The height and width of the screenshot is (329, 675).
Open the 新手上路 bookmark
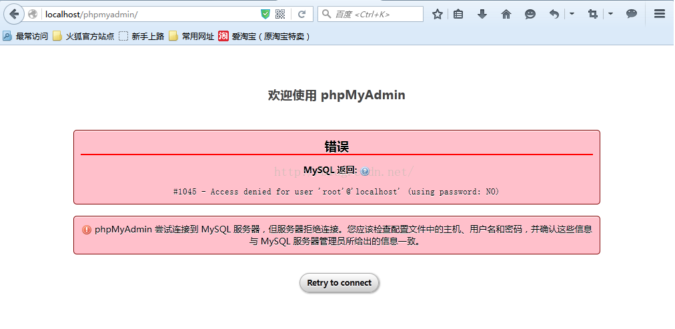coord(141,37)
